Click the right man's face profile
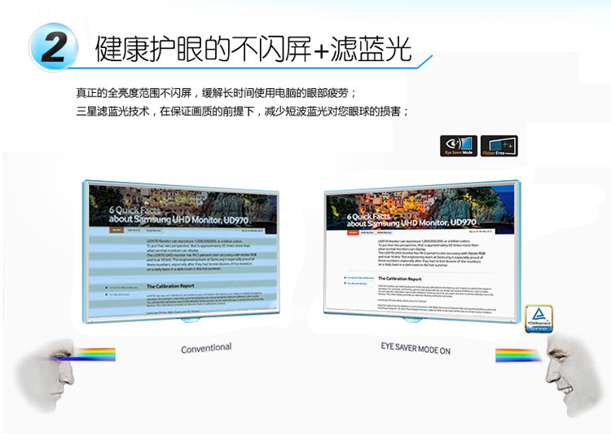 pyautogui.click(x=570, y=365)
